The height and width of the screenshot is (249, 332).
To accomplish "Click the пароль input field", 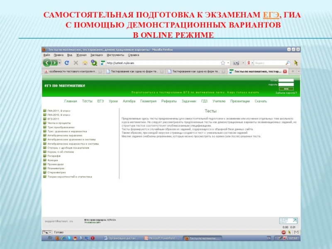I will 286,85.
